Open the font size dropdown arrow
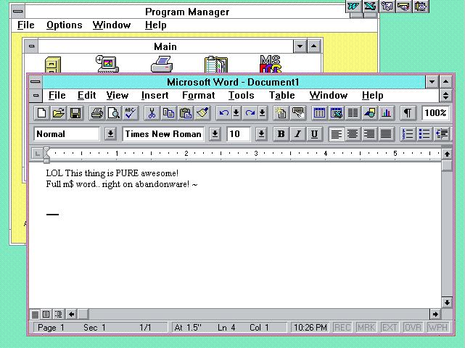Screen dimensions: 465x348 (x=261, y=134)
